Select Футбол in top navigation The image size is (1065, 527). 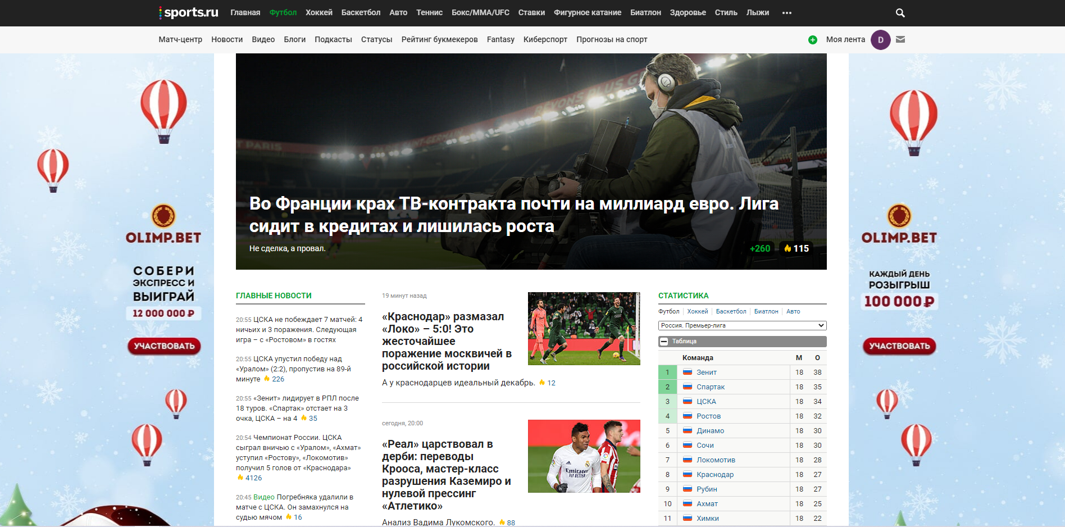[x=283, y=12]
